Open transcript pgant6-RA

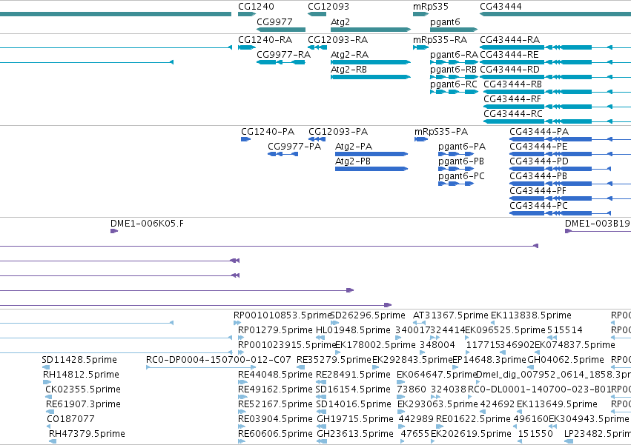point(454,55)
